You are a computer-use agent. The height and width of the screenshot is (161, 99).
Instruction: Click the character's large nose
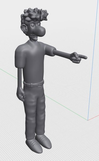click(x=41, y=32)
